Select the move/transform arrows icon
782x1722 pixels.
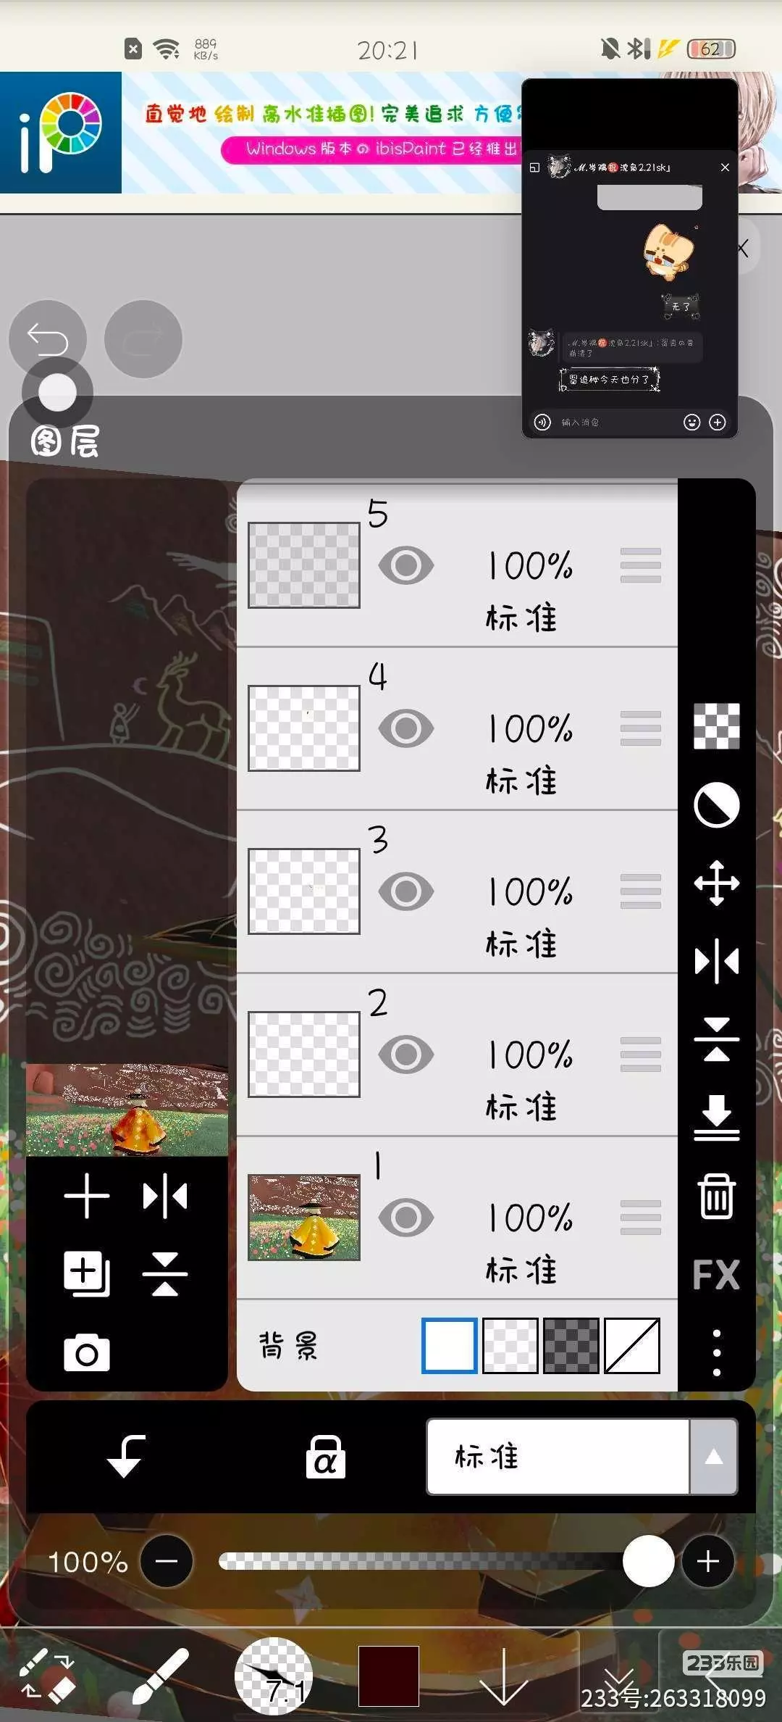(716, 883)
